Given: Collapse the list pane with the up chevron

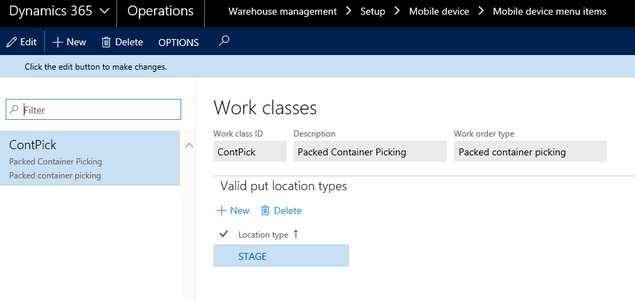Looking at the screenshot, I should [x=188, y=145].
